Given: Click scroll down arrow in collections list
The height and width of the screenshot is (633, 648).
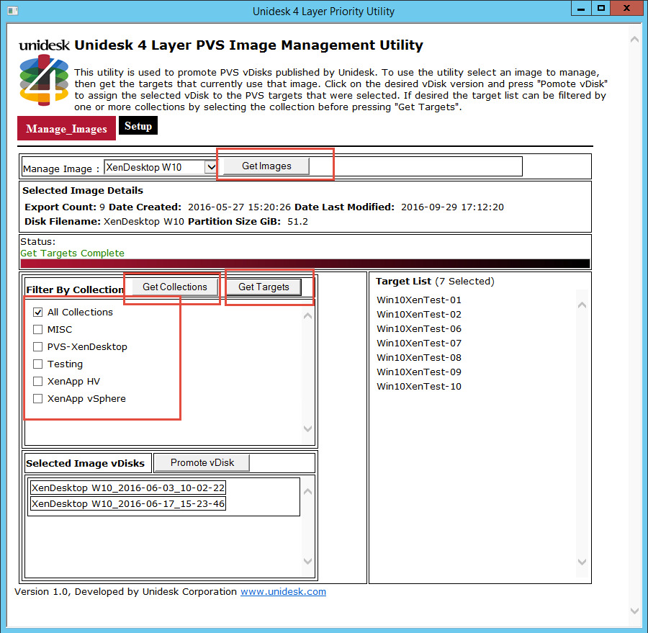Looking at the screenshot, I should 307,428.
